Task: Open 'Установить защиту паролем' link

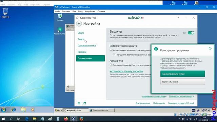Action: coord(126,71)
